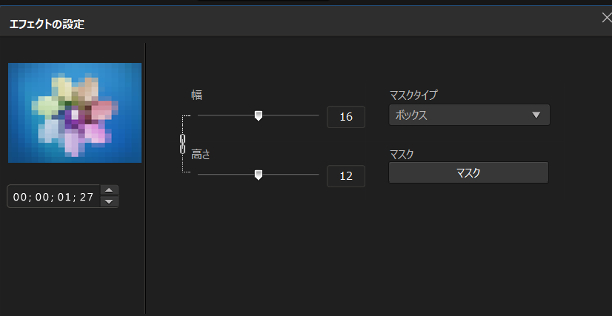Select the 高さ value field showing 12
This screenshot has width=612, height=316.
(346, 176)
